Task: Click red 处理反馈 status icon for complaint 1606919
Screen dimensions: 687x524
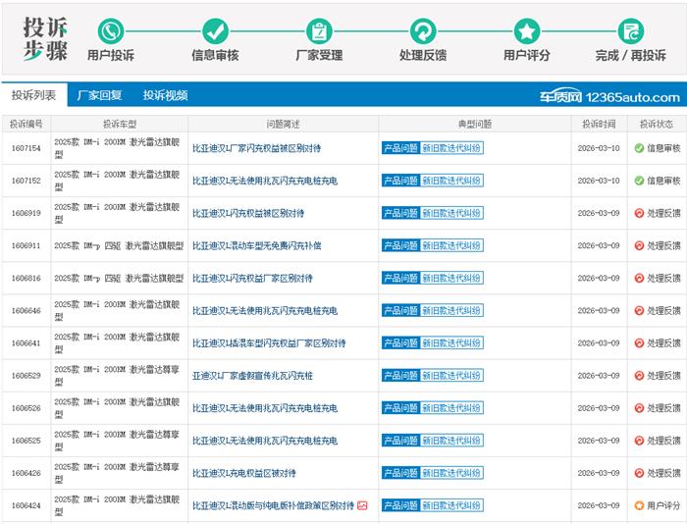Action: coord(639,213)
